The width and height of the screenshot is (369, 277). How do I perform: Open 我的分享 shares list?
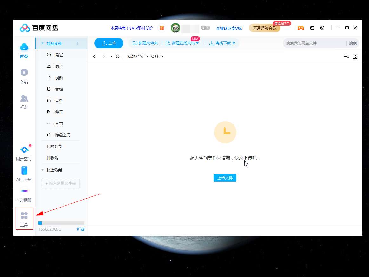click(54, 146)
